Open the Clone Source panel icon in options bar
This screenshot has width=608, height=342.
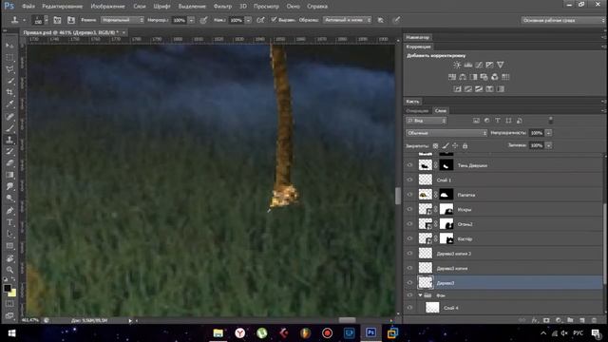pos(71,20)
